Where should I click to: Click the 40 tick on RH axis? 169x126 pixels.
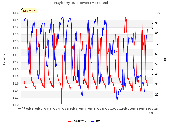pyautogui.click(x=157, y=74)
